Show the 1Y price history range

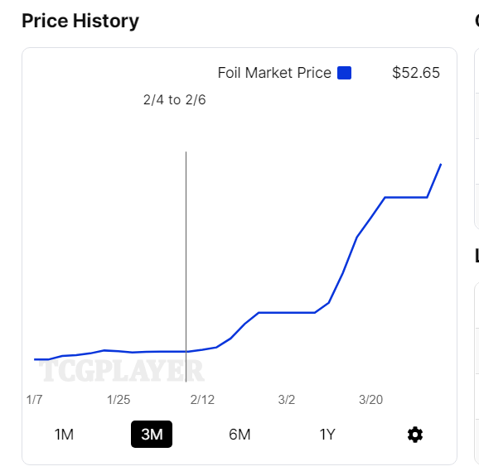[x=327, y=435]
